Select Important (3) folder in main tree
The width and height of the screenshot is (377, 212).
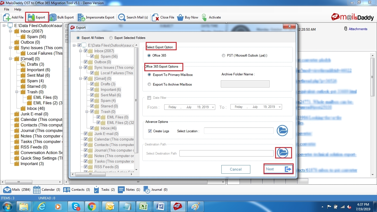click(x=32, y=164)
